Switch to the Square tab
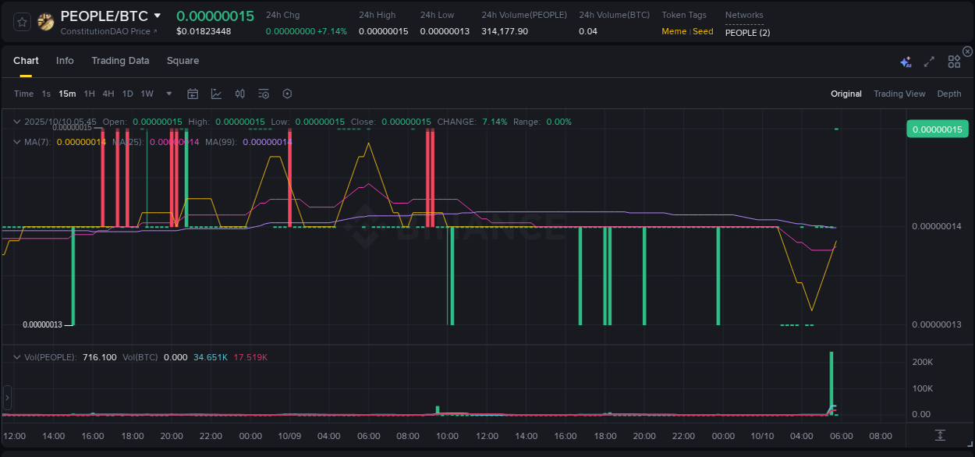975x457 pixels. pos(183,60)
